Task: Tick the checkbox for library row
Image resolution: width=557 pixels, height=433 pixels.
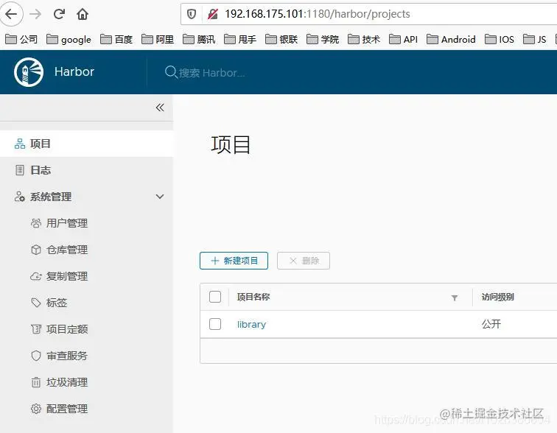Action: pyautogui.click(x=215, y=324)
